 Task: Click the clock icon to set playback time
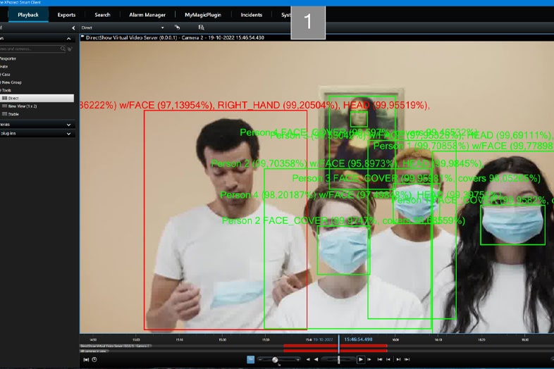tap(94, 359)
